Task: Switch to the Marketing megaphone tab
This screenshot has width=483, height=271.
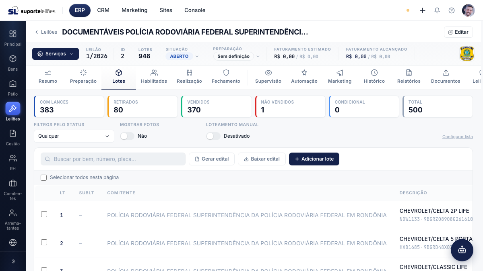Action: (x=340, y=76)
